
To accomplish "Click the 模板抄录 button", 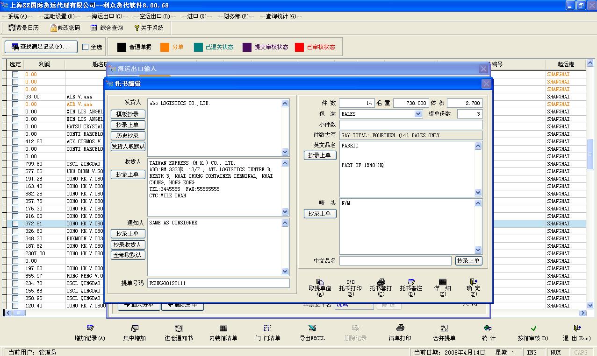I will click(x=128, y=114).
